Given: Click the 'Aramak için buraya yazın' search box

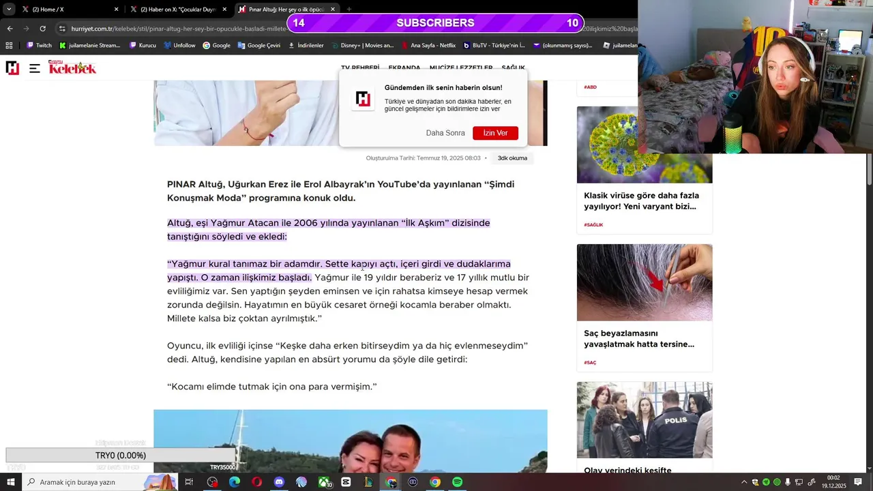Looking at the screenshot, I should pyautogui.click(x=101, y=482).
